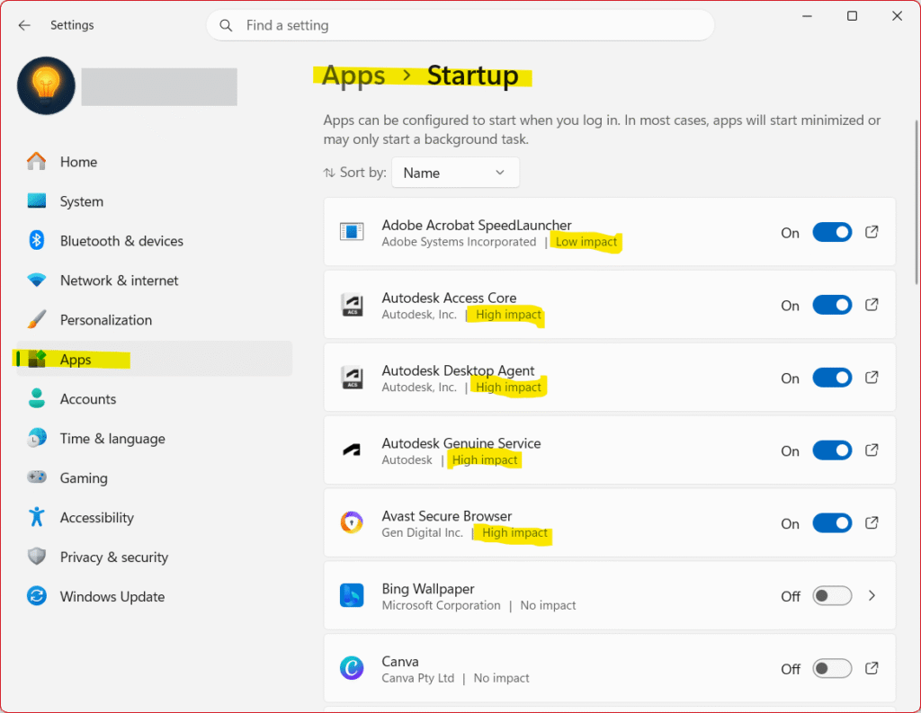Select Apps in sidebar

(154, 359)
